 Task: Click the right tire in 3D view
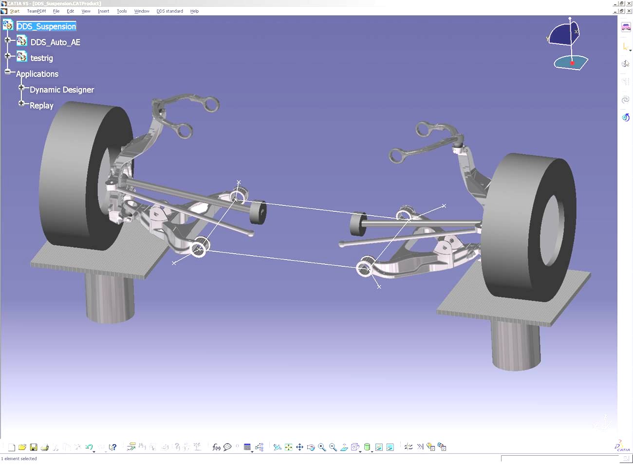528,228
